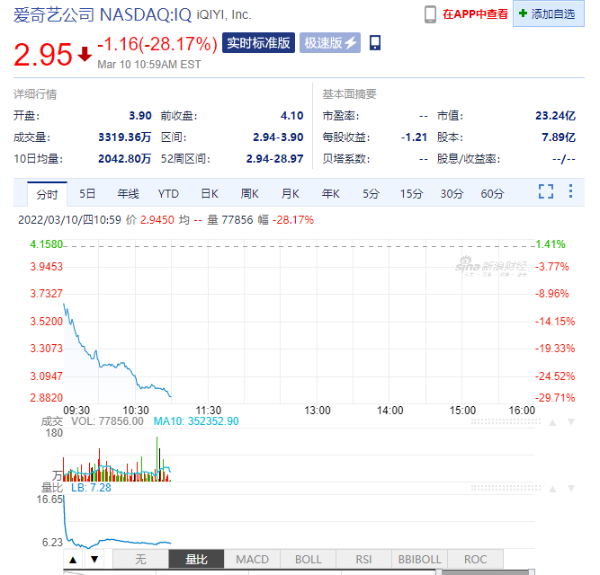Viewport: 600px width, 575px height.
Task: Open the fullscreen chart icon
Action: click(x=546, y=191)
